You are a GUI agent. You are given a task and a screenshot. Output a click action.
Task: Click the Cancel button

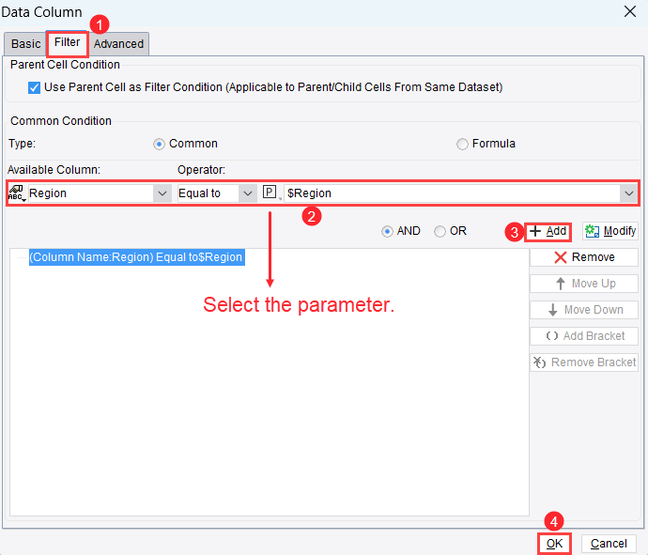pyautogui.click(x=609, y=544)
